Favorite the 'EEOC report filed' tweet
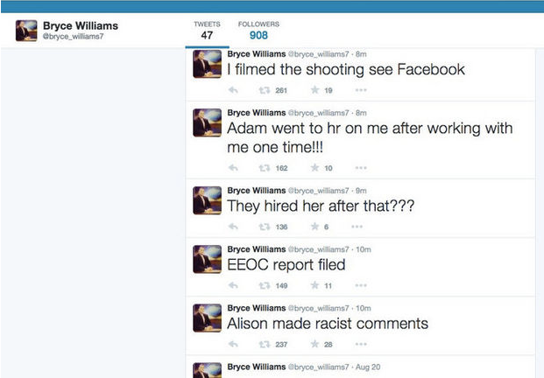The height and width of the screenshot is (378, 544). (314, 285)
